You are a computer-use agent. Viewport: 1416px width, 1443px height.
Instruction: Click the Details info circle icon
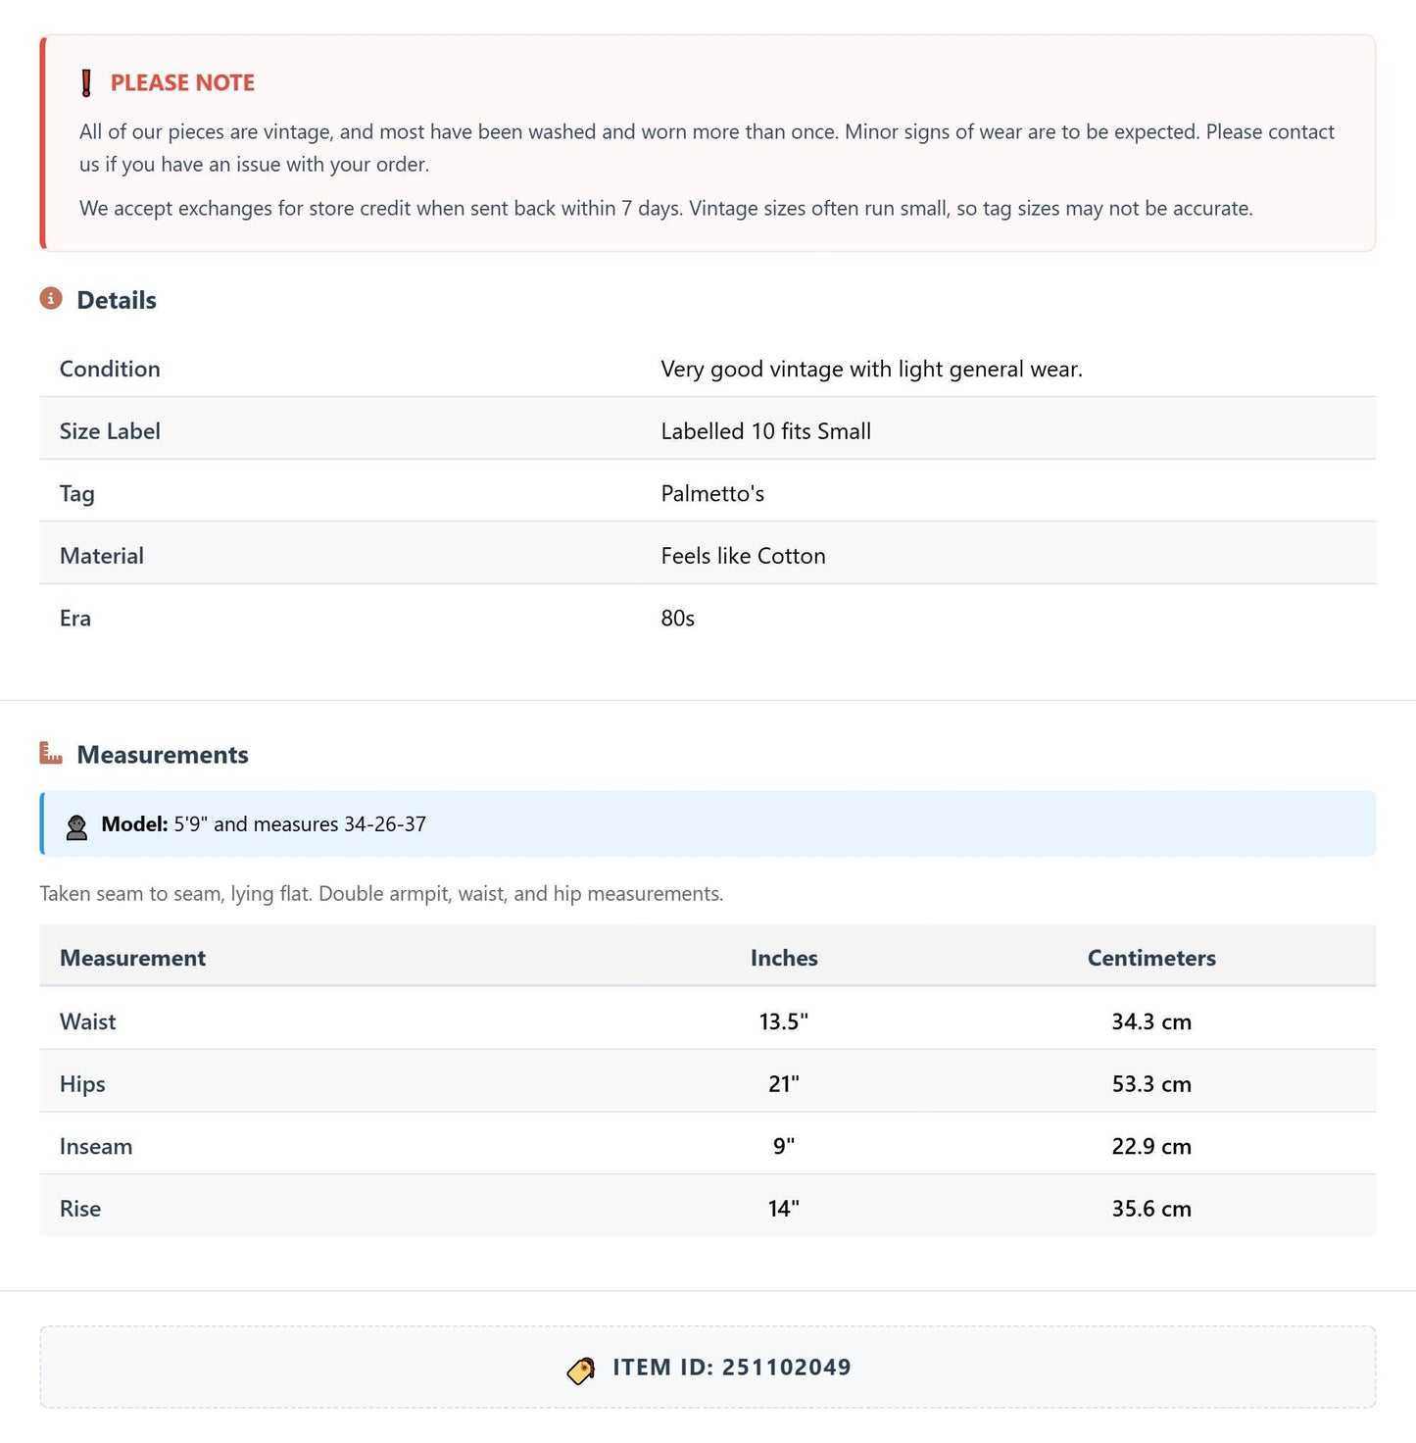[51, 298]
